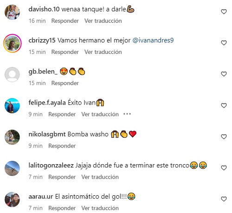This screenshot has height=213, width=232.
Task: Open more options dots on felipe.f.ayala comment
Action: [x=127, y=114]
